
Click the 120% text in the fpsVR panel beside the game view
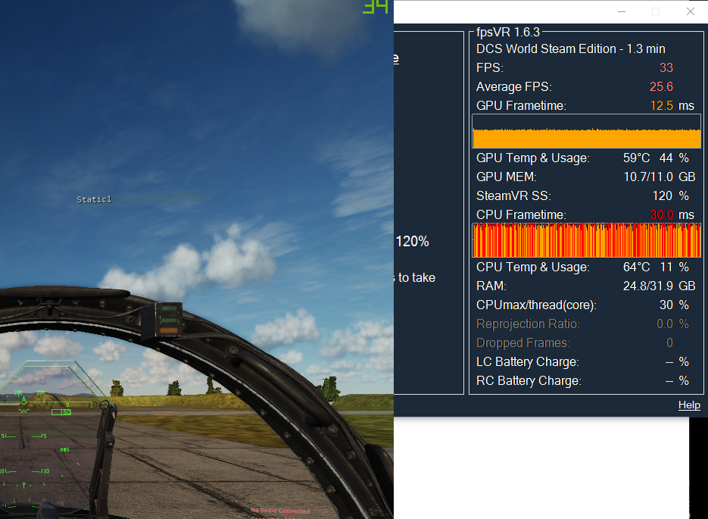412,241
